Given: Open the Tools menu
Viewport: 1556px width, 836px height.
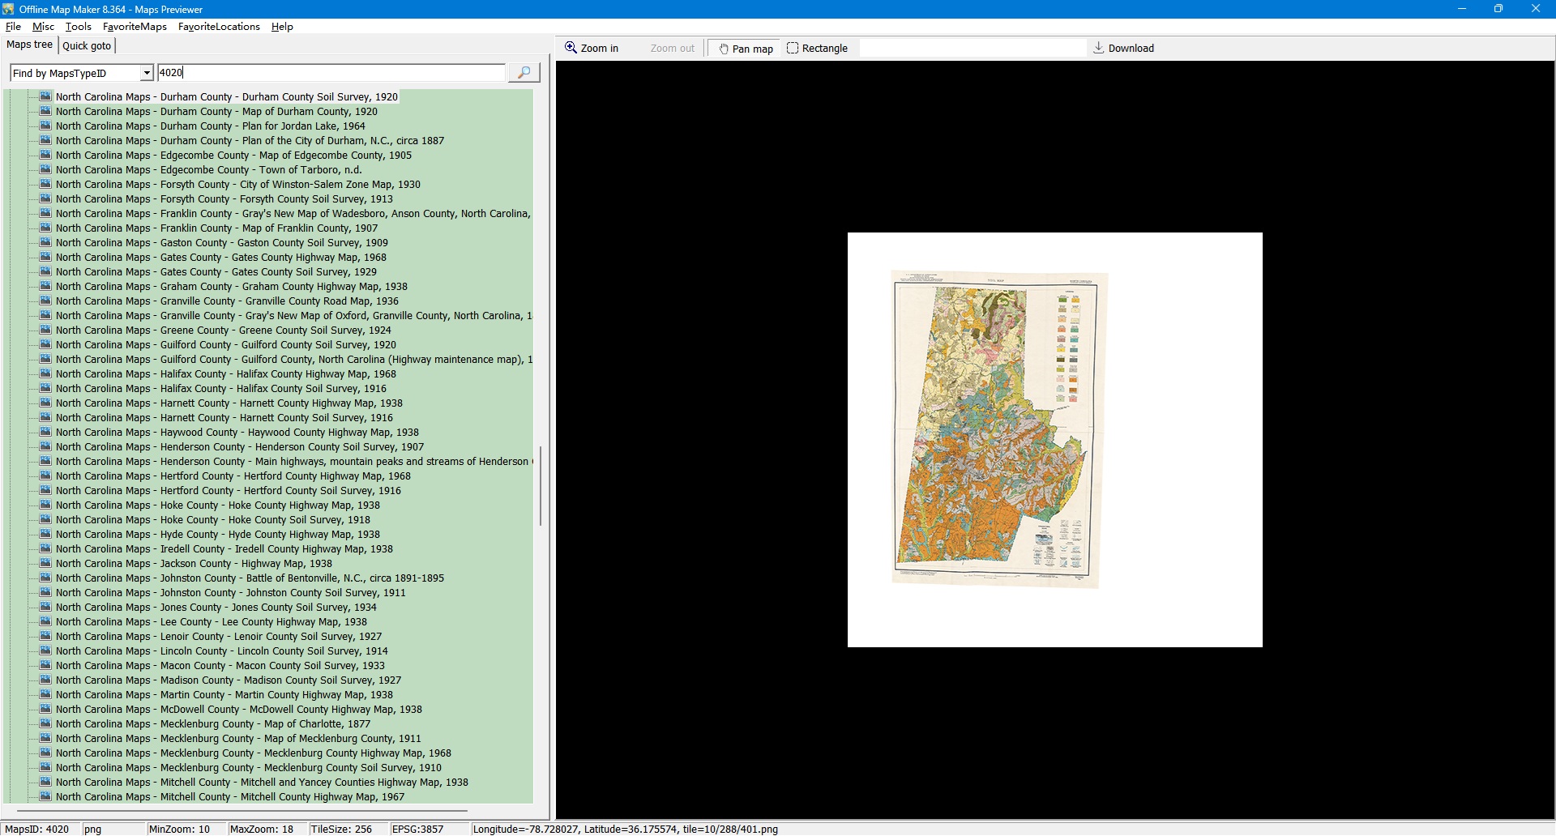Looking at the screenshot, I should coord(78,27).
